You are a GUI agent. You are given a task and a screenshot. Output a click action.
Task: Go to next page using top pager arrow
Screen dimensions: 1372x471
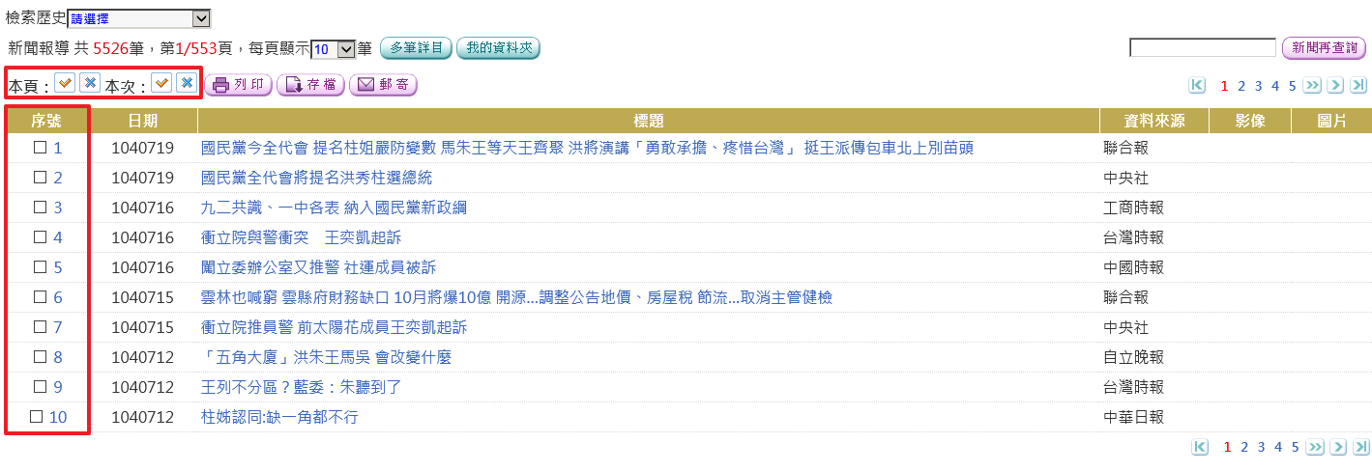1335,86
